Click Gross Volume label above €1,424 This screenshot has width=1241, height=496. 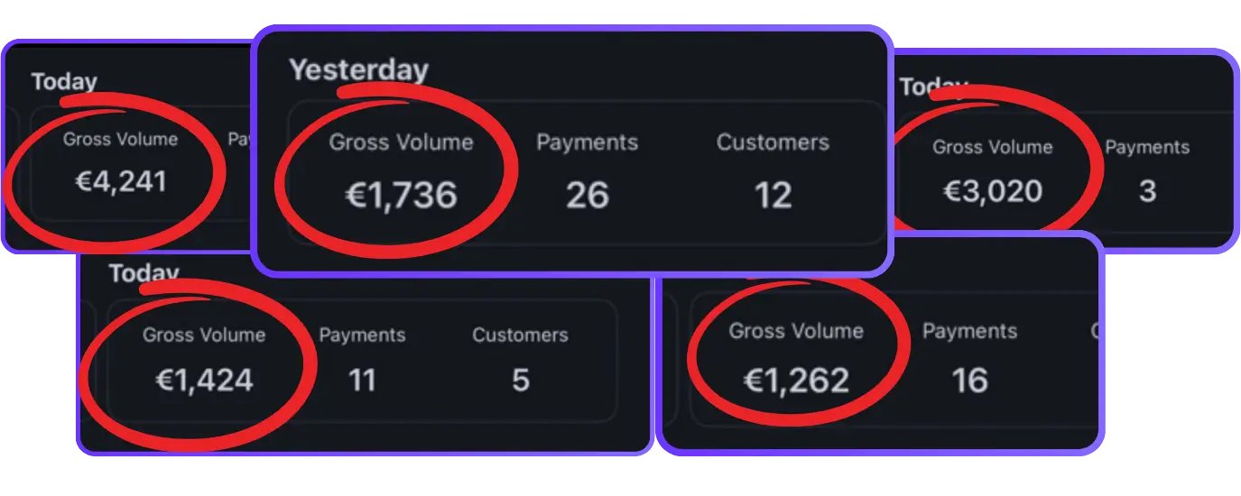[x=204, y=335]
